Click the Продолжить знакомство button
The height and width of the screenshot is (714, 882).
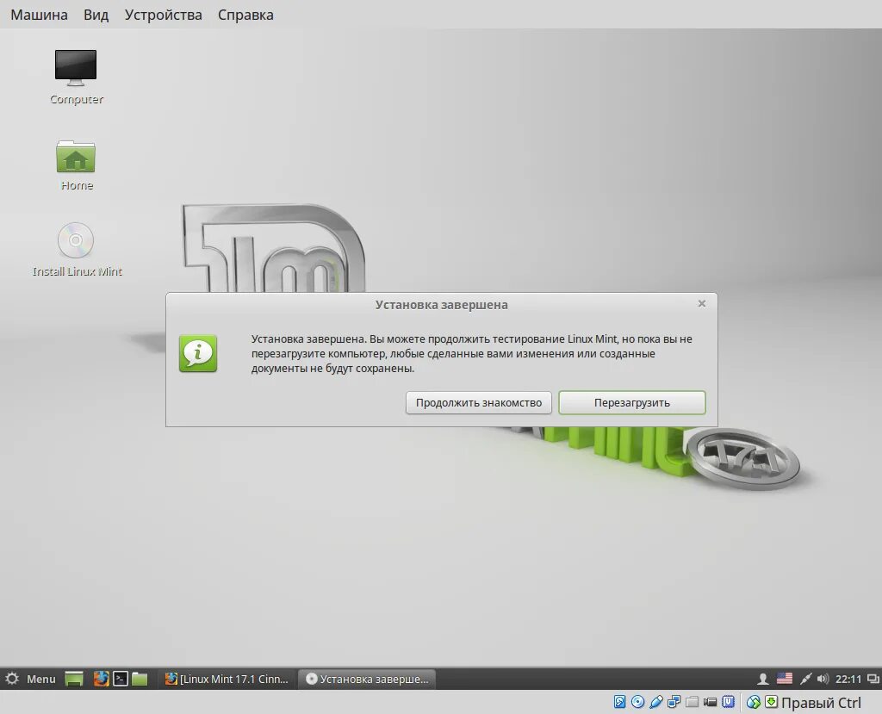point(479,403)
